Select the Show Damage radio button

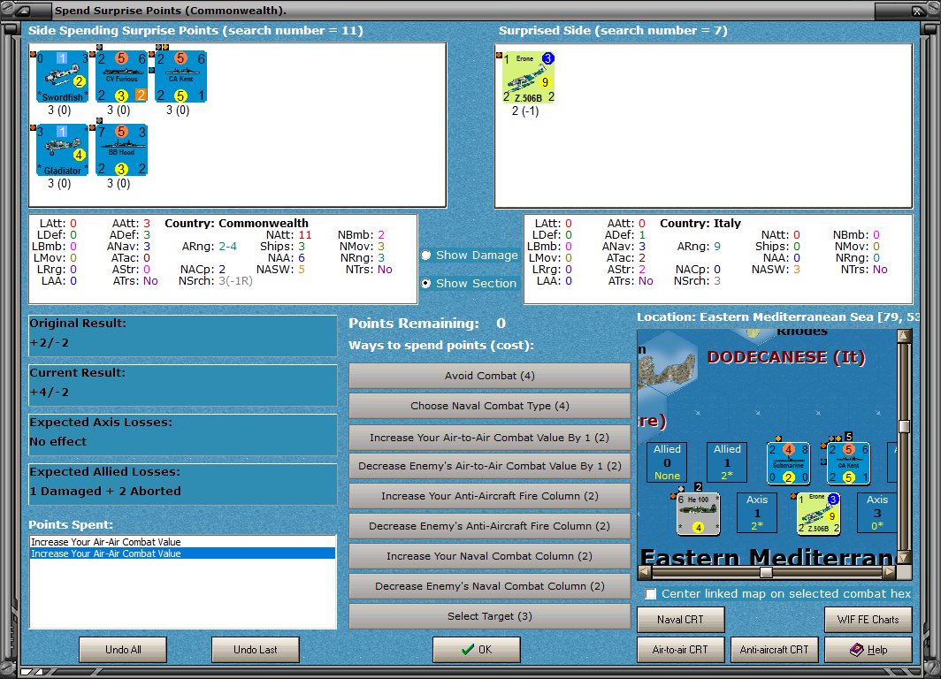pyautogui.click(x=426, y=255)
